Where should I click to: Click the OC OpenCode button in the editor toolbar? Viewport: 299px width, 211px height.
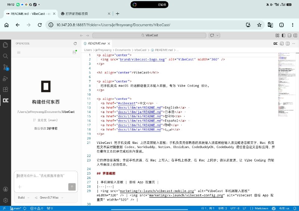pyautogui.click(x=275, y=44)
